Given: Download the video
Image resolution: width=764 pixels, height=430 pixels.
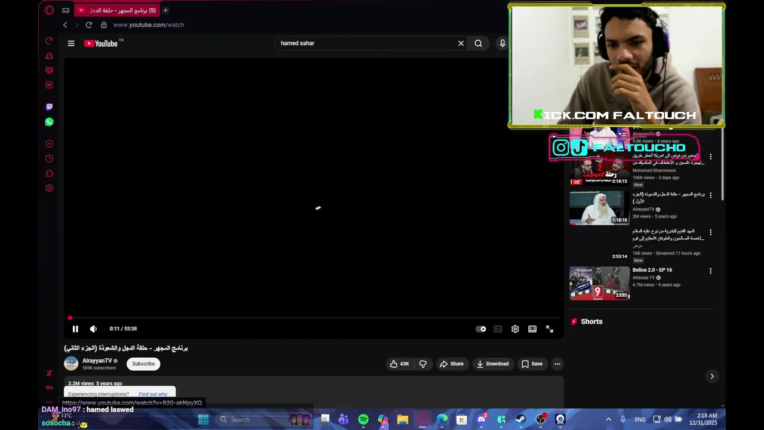Looking at the screenshot, I should 492,364.
